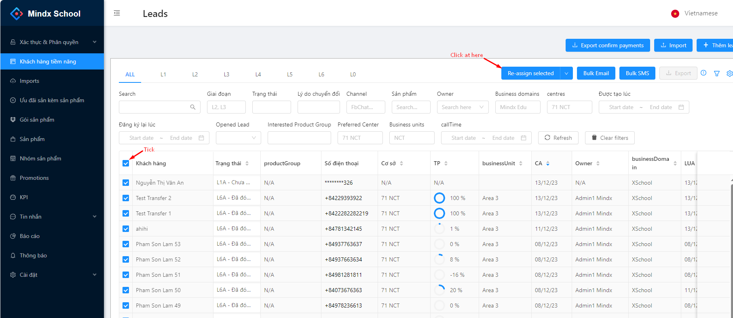Uncheck the Pham Son Lam 51 row
Screen dimensions: 733x318
pos(126,275)
